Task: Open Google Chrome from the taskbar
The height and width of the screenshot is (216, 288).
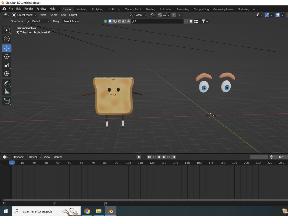Action: click(x=87, y=211)
